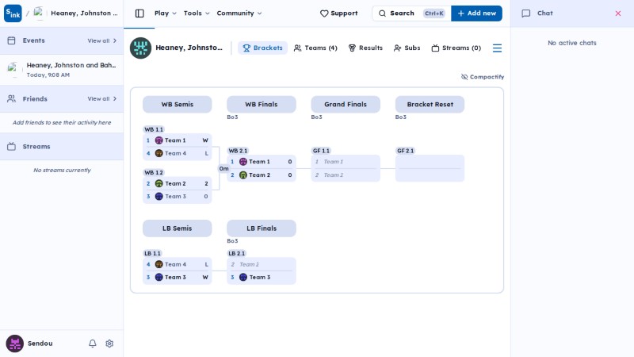The width and height of the screenshot is (634, 357).
Task: Switch to the Streams (0) tab
Action: coord(456,48)
